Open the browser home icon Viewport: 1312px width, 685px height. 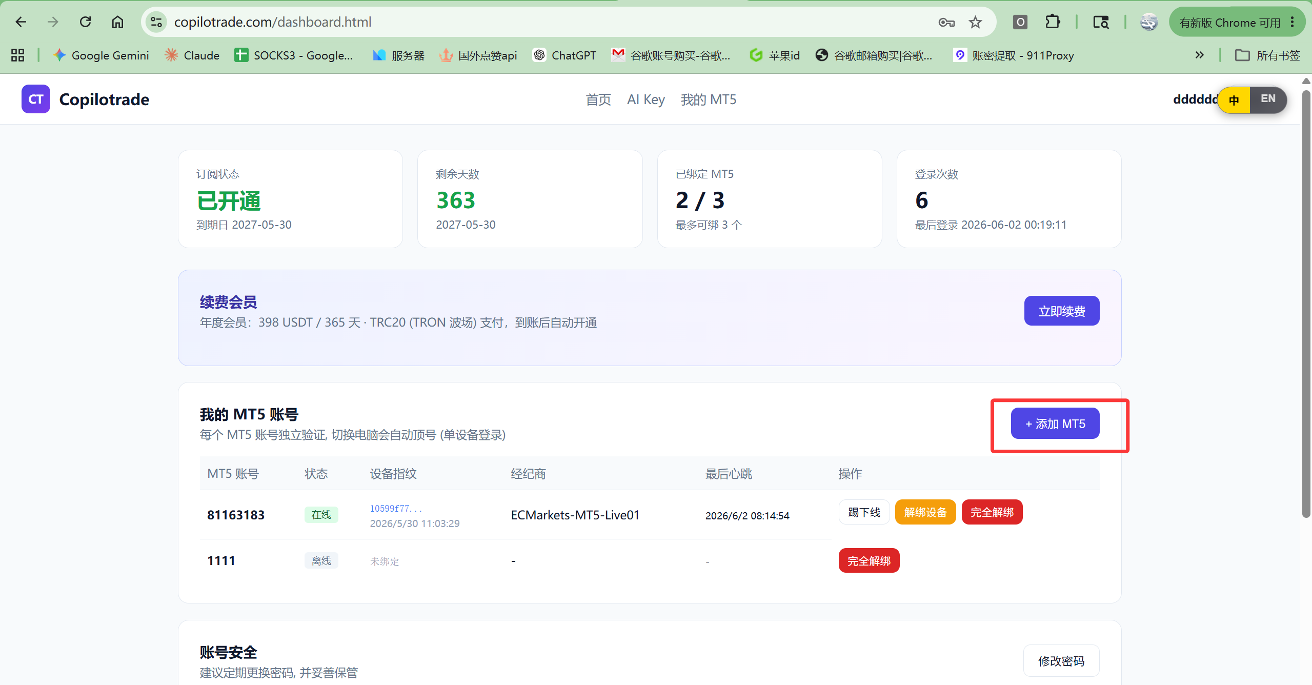pos(117,22)
